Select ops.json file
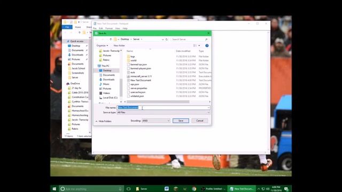 pyautogui.click(x=135, y=84)
